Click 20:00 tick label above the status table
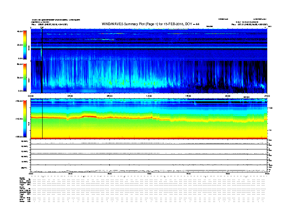The image size is (288, 223). point(228,174)
